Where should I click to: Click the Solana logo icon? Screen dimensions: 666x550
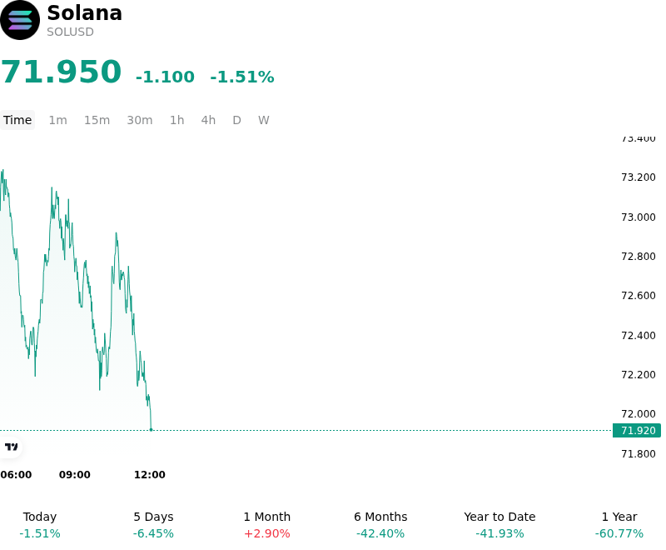tap(20, 20)
